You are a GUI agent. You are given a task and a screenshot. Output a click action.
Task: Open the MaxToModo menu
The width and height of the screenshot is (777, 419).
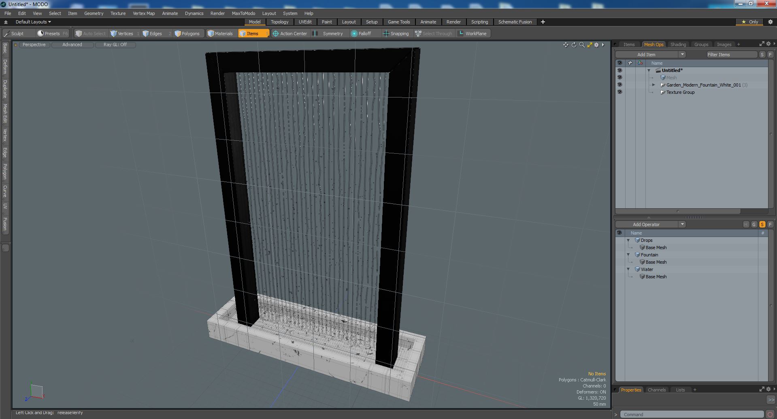tap(243, 13)
